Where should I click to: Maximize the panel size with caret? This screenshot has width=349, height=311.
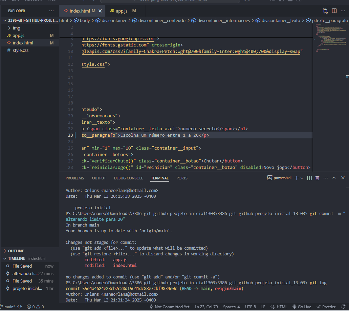334,178
